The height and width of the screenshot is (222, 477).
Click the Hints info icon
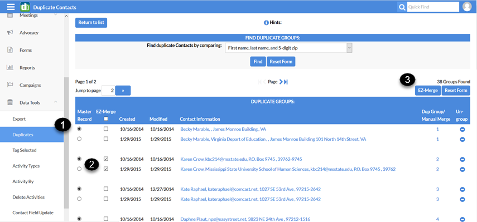[266, 22]
